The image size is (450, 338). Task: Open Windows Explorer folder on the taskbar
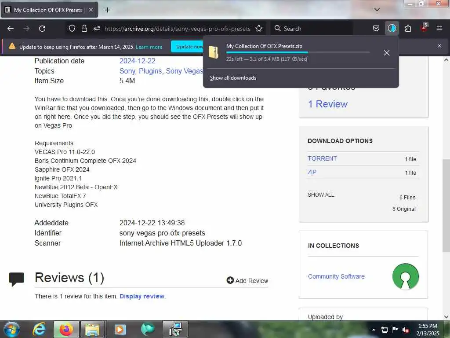(92, 329)
